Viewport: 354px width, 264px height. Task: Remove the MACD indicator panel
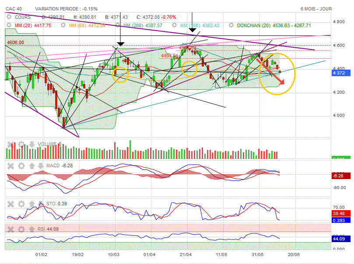[11, 166]
